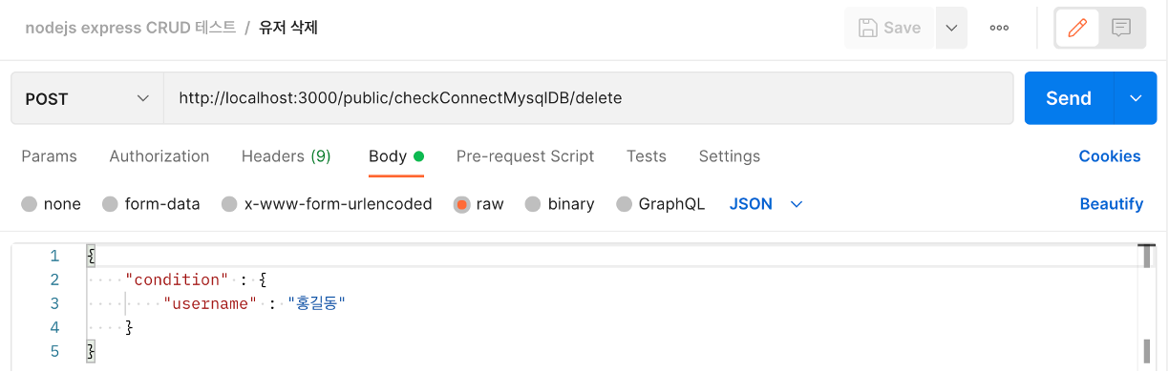The height and width of the screenshot is (372, 1169).
Task: Click the Save floppy disk icon
Action: [x=868, y=28]
